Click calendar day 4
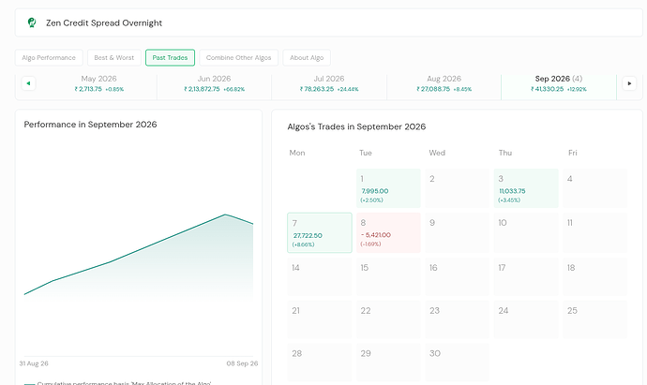Image resolution: width=647 pixels, height=385 pixels. pos(595,188)
